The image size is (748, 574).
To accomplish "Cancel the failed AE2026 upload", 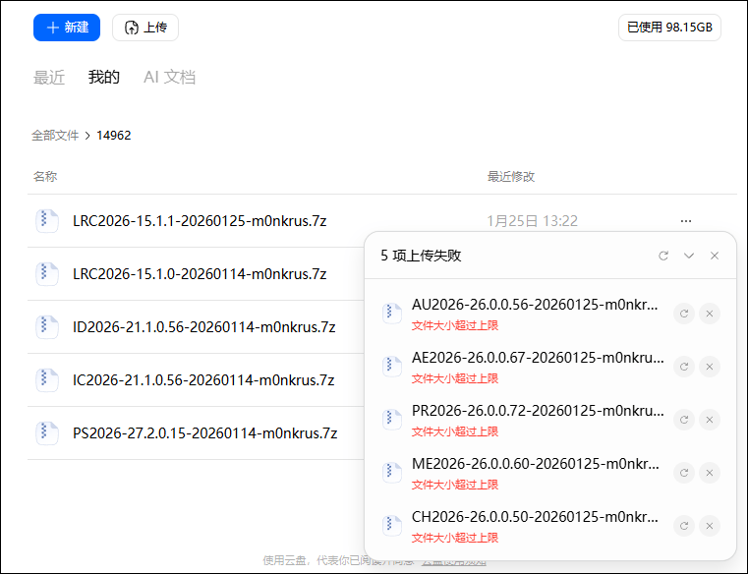I will click(x=710, y=367).
